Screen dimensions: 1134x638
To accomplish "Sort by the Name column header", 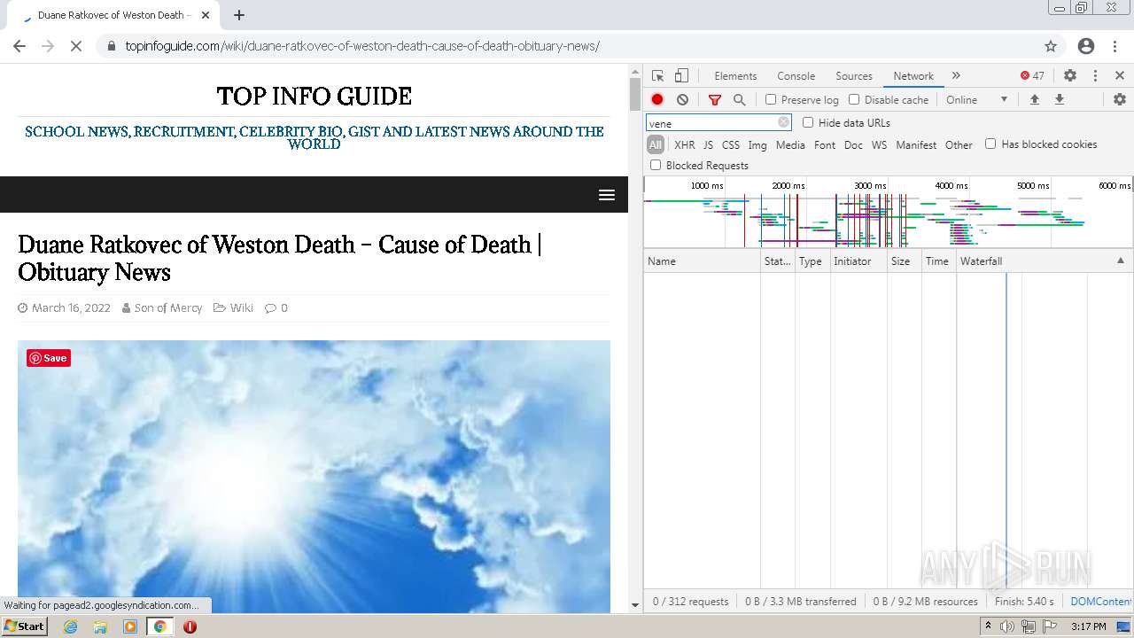I will [702, 261].
